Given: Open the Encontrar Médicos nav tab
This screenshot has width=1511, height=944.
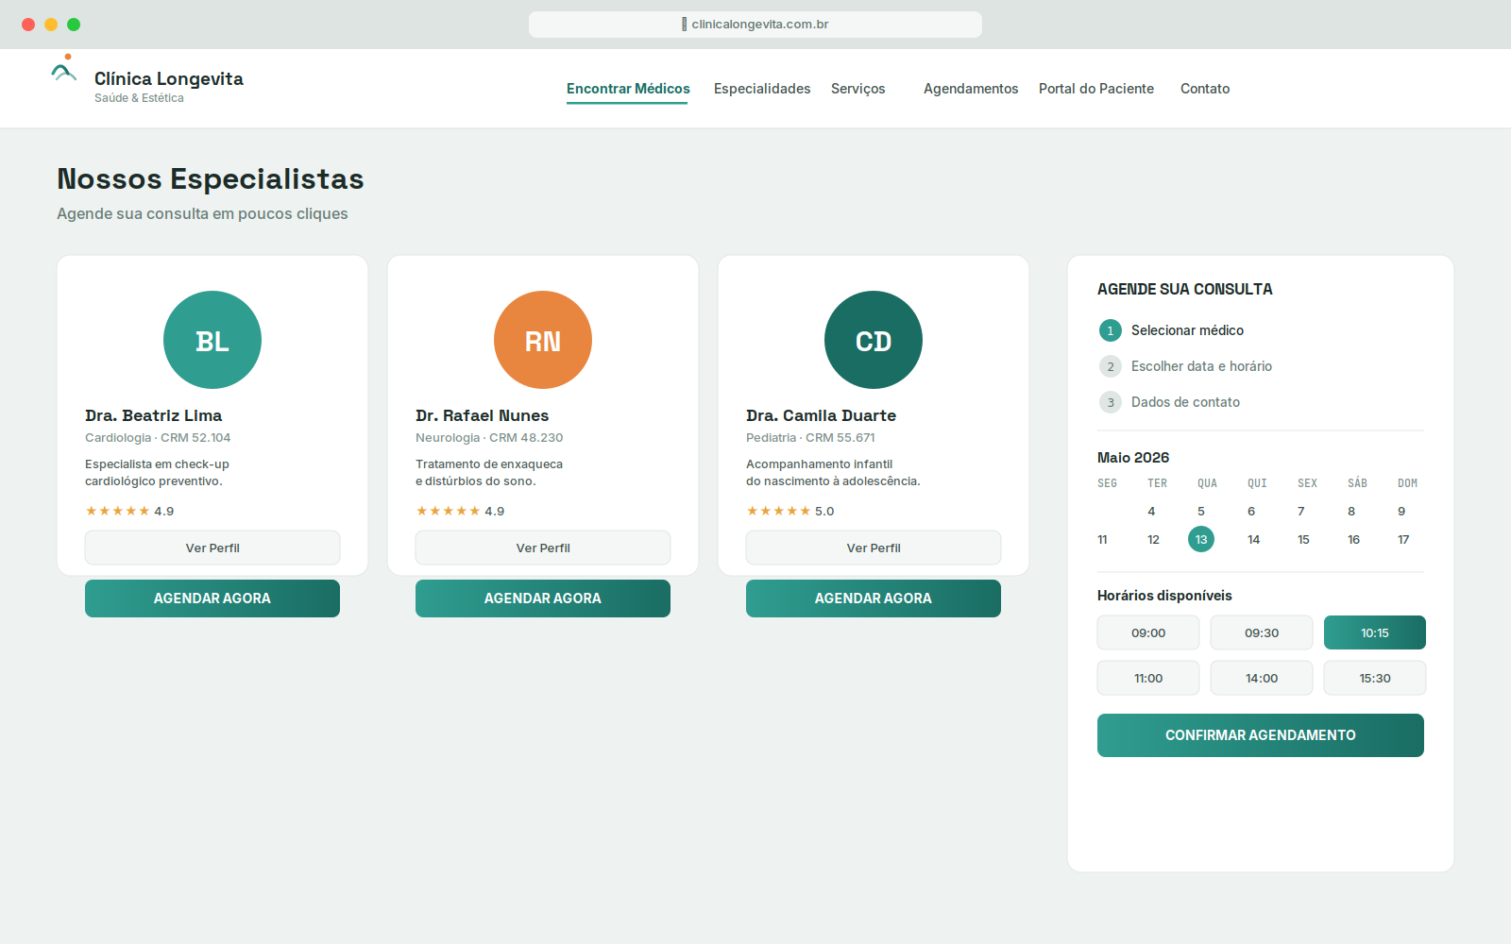Looking at the screenshot, I should 628,89.
